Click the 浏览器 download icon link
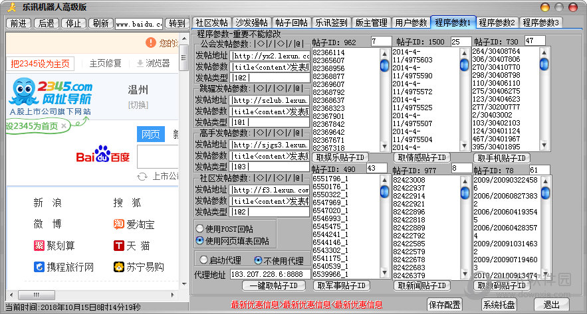This screenshot has width=587, height=314. coord(153,63)
